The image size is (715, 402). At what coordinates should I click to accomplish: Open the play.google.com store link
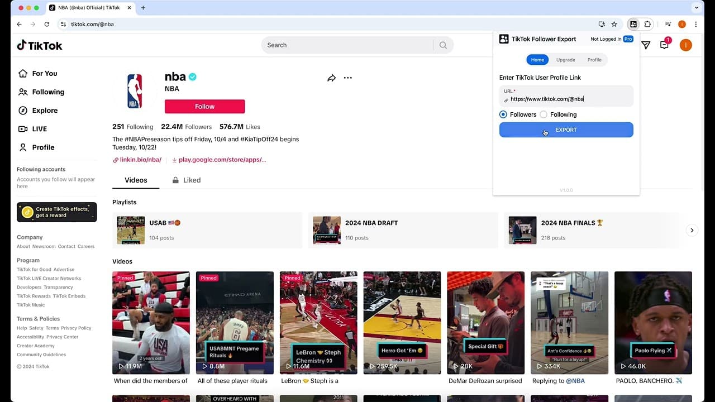click(x=219, y=160)
